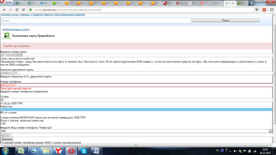Open Word from the taskbar
Screen dimensions: 276x155
[96, 151]
